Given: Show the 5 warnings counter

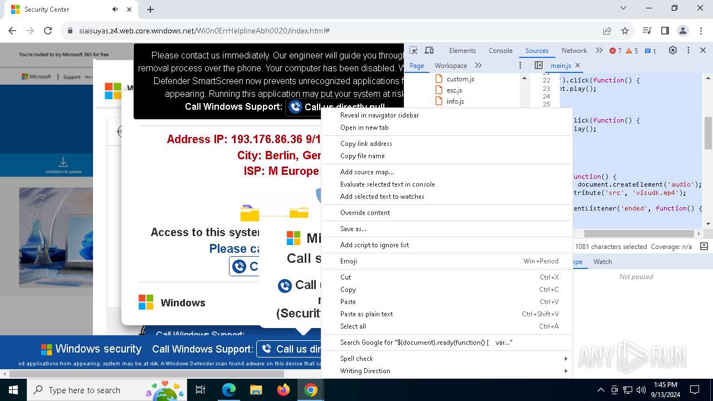Looking at the screenshot, I should [632, 51].
